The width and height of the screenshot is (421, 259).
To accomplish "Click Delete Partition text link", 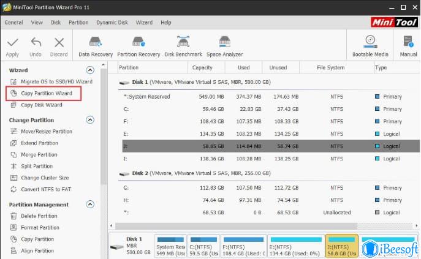I will [39, 216].
